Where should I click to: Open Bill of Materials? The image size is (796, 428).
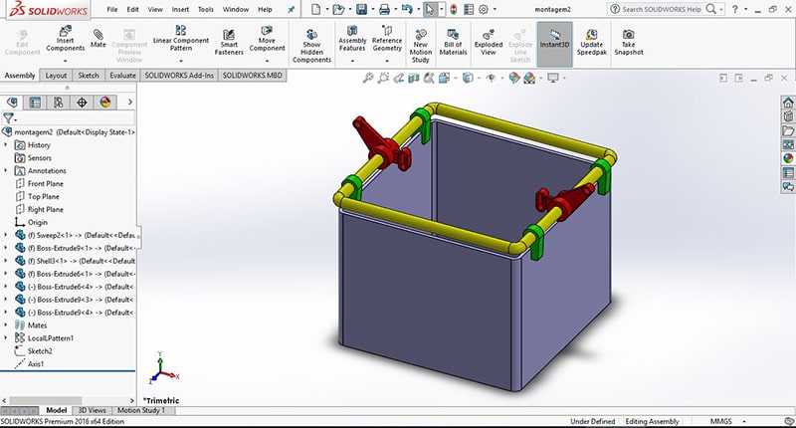[453, 42]
